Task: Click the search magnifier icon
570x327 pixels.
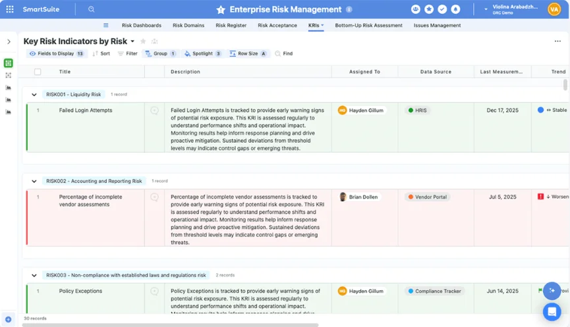Action: [91, 9]
